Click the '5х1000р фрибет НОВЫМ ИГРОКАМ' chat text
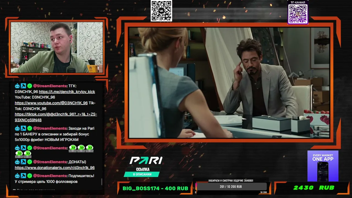The width and height of the screenshot is (352, 198). pos(47,140)
